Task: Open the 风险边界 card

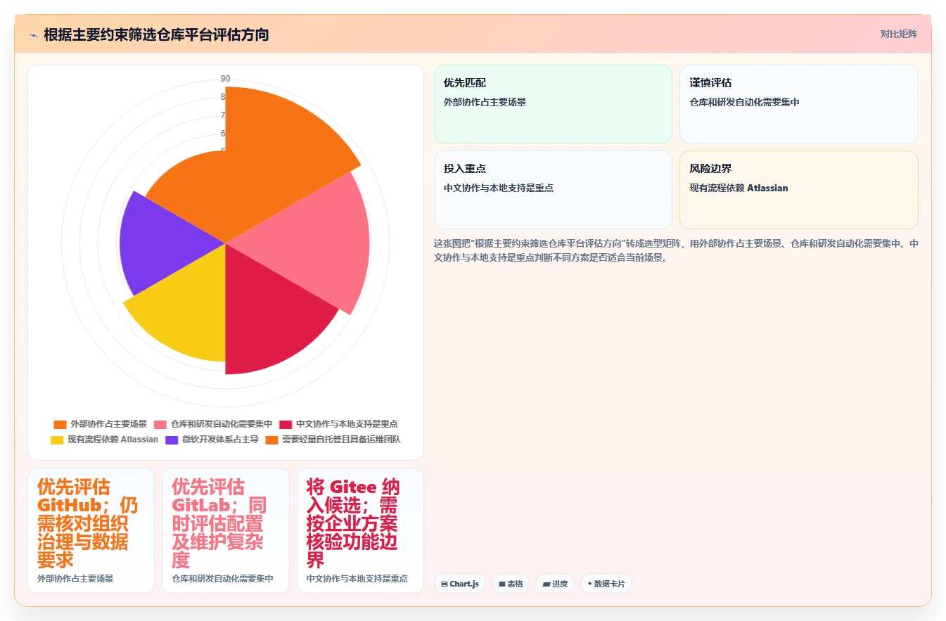Action: 799,190
